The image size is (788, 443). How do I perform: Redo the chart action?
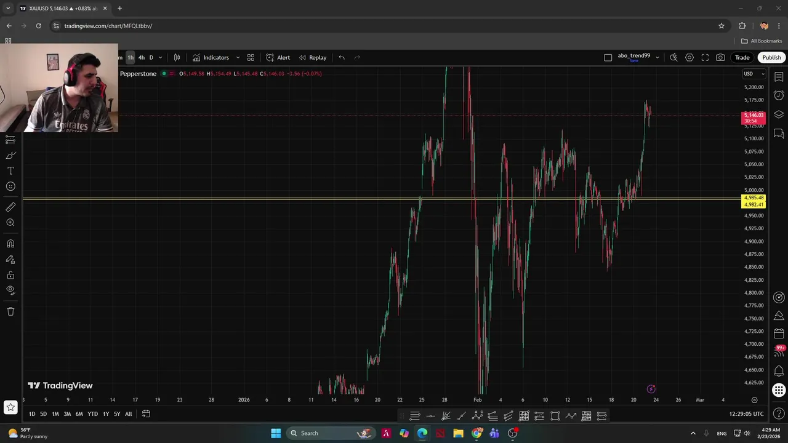point(357,57)
